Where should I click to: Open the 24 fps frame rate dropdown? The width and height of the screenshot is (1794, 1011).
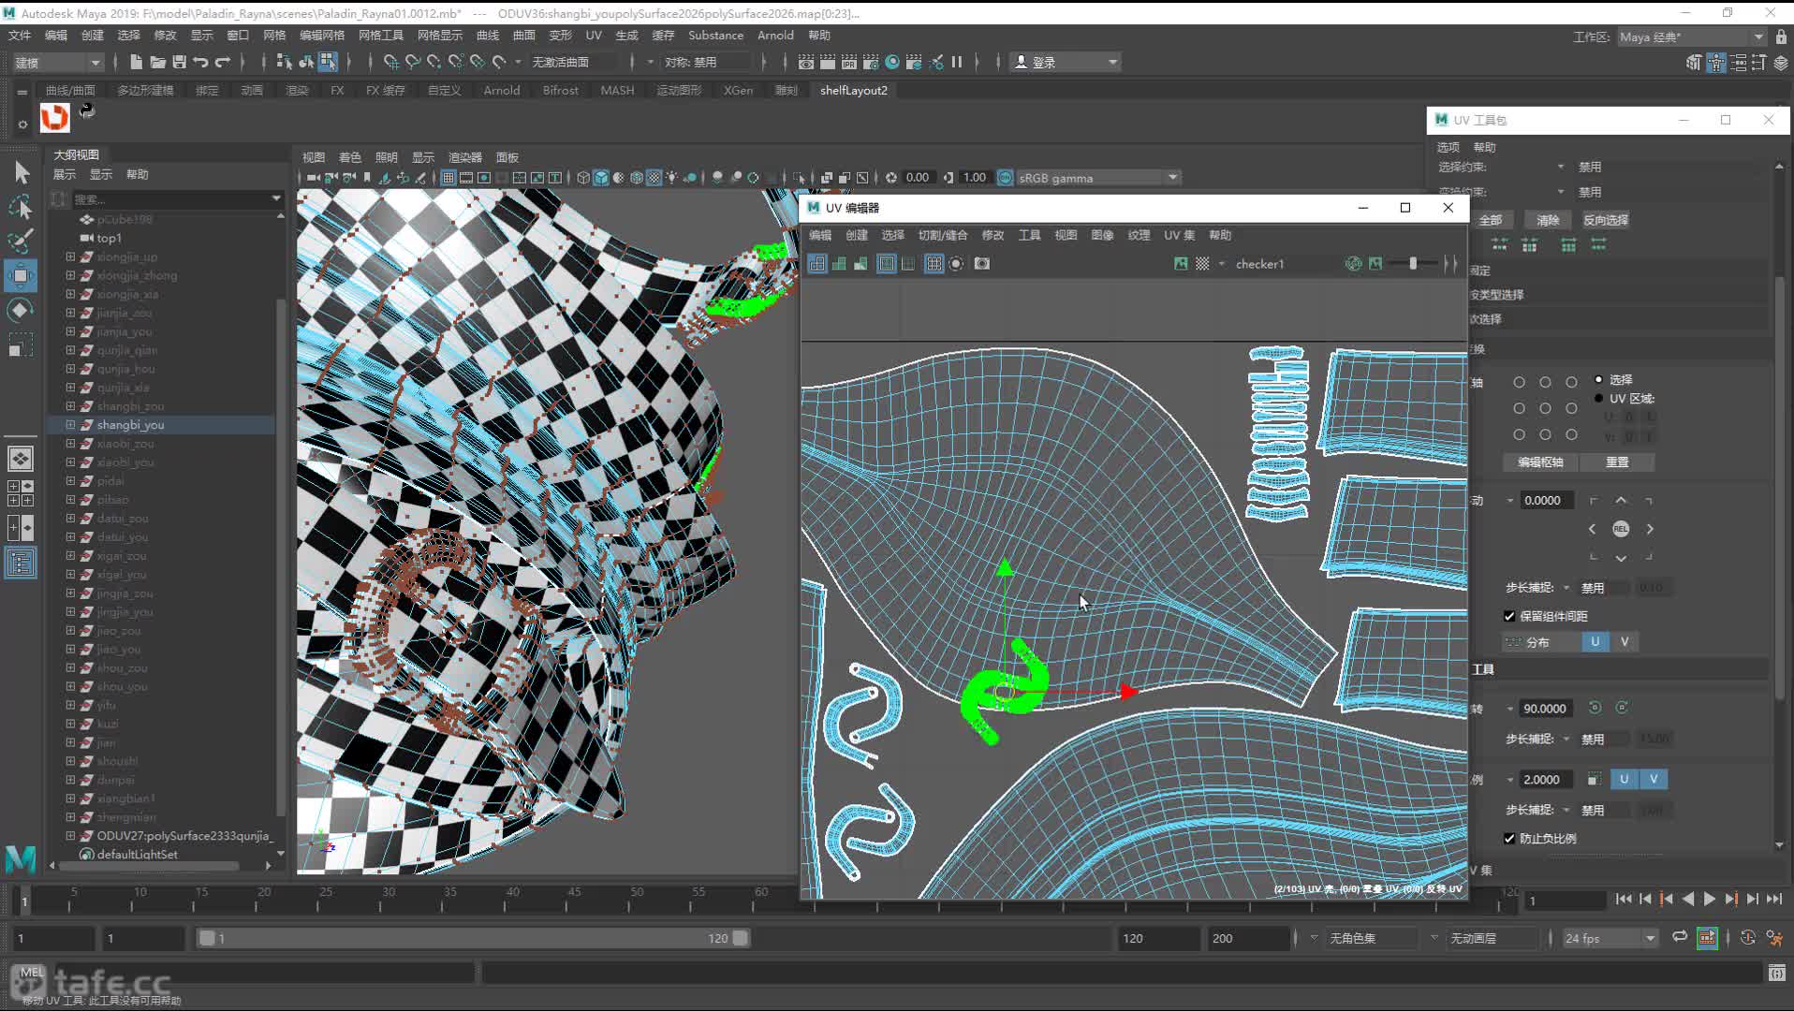click(x=1609, y=938)
